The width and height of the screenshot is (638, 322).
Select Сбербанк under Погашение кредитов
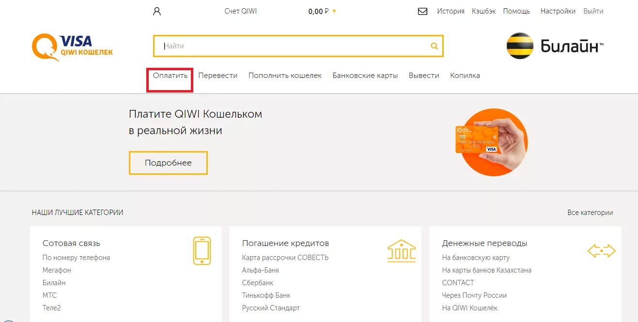pyautogui.click(x=257, y=282)
